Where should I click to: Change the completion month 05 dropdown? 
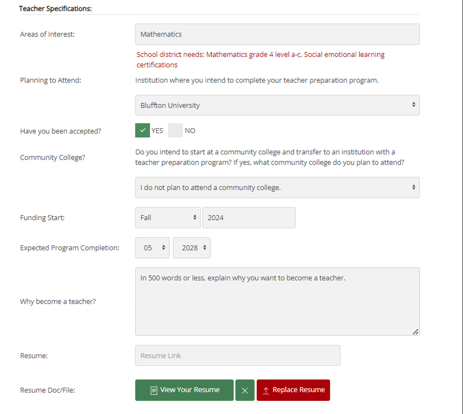coord(152,248)
